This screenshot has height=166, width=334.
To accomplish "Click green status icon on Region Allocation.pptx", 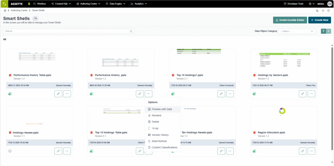I will point(254,151).
